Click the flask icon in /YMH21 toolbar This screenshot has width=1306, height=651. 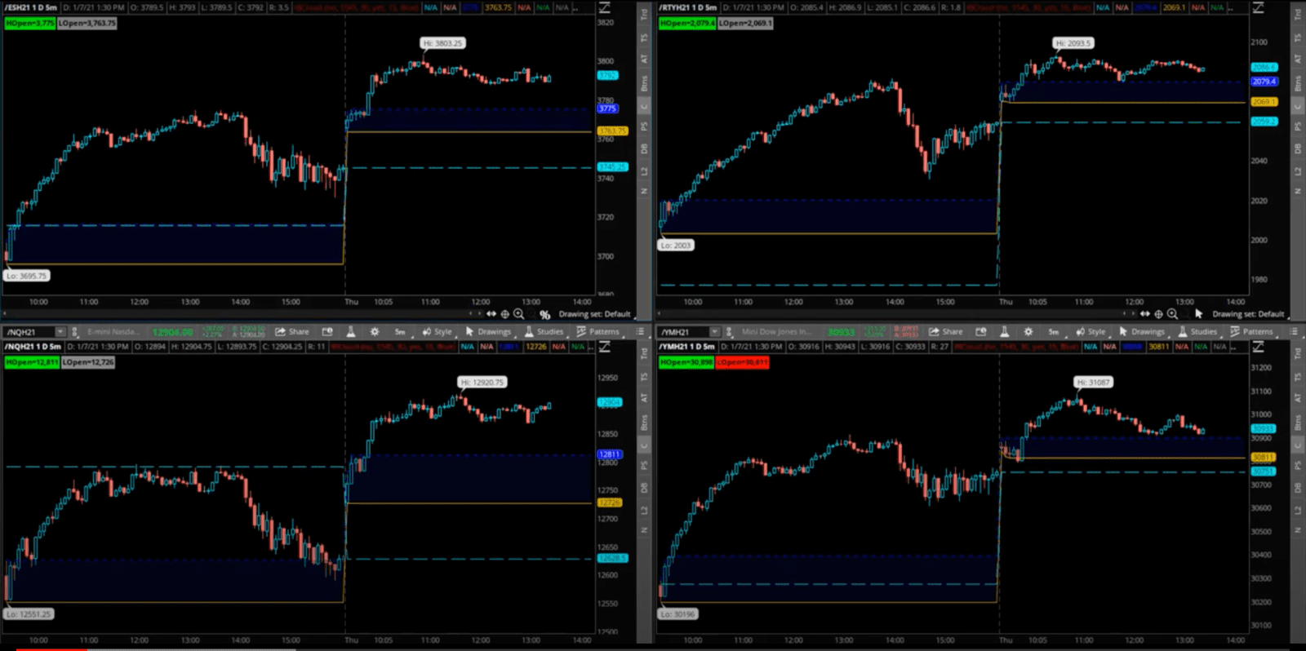pos(1004,332)
